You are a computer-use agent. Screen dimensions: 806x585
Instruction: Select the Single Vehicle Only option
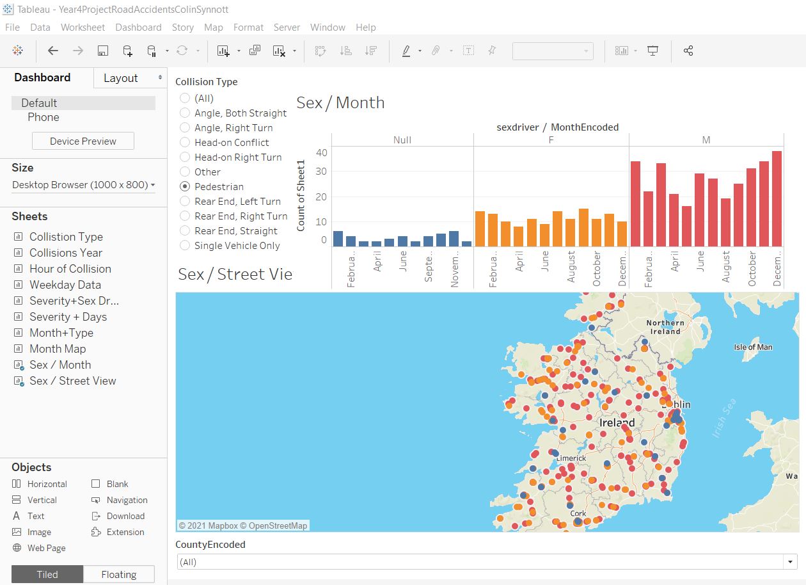(x=185, y=246)
